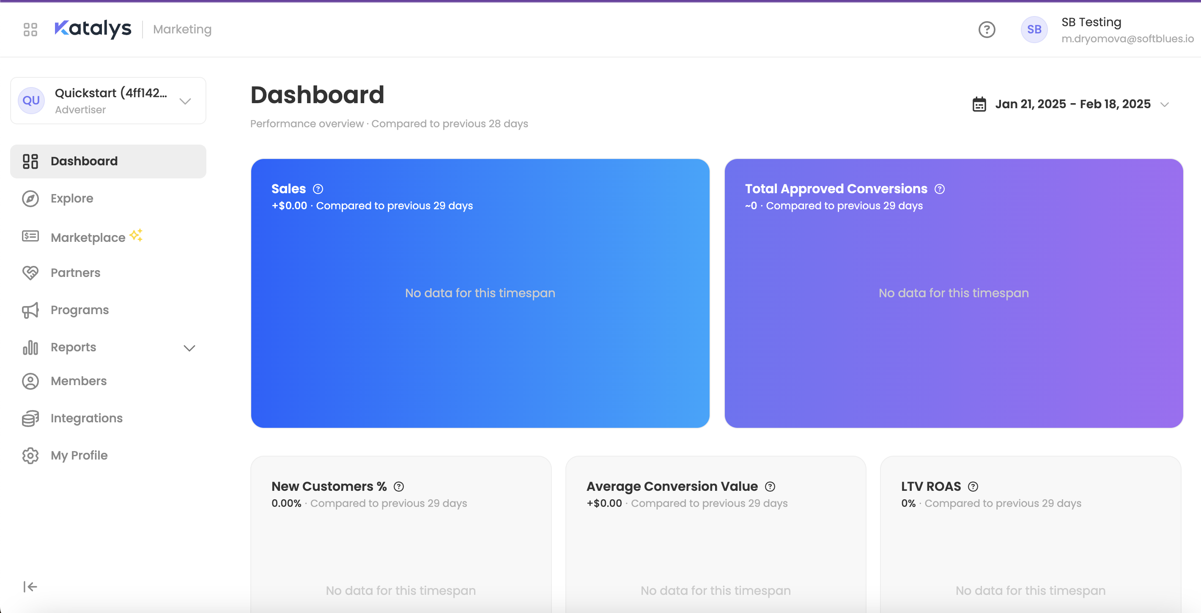
Task: Click LTV ROAS info icon
Action: (x=973, y=486)
